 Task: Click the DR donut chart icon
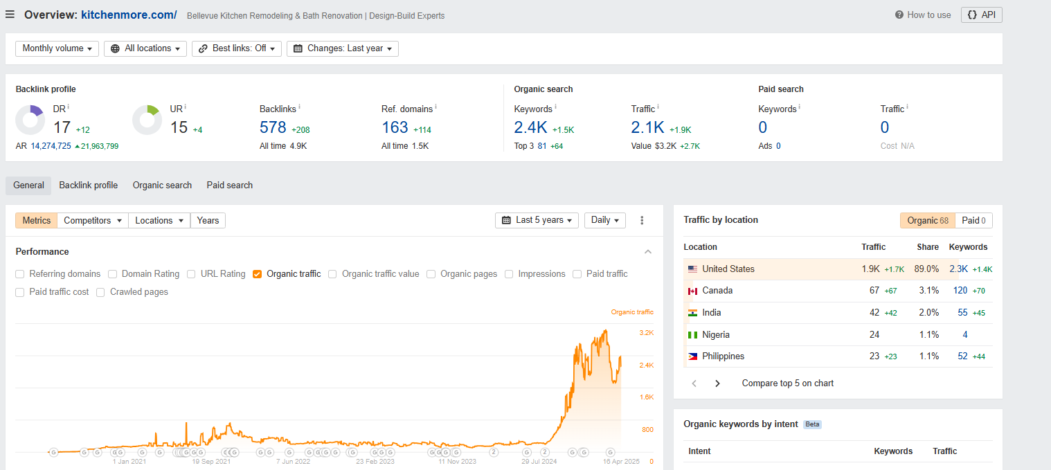30,120
